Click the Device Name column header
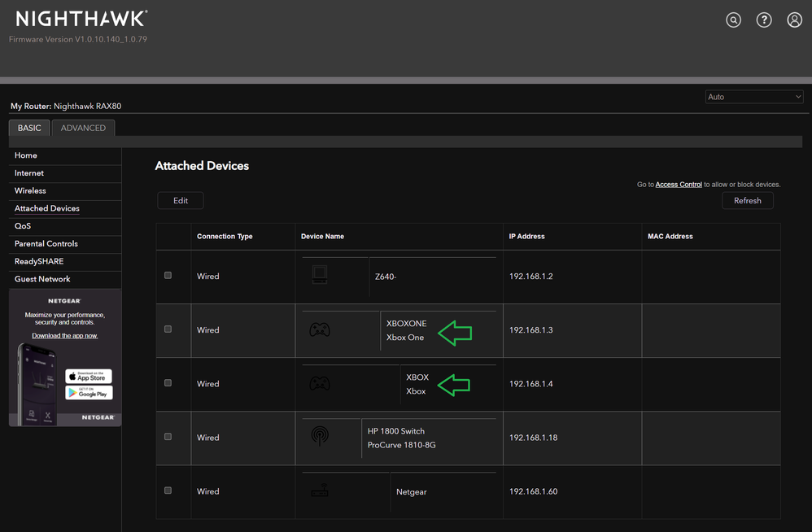Image resolution: width=812 pixels, height=532 pixels. coord(323,237)
